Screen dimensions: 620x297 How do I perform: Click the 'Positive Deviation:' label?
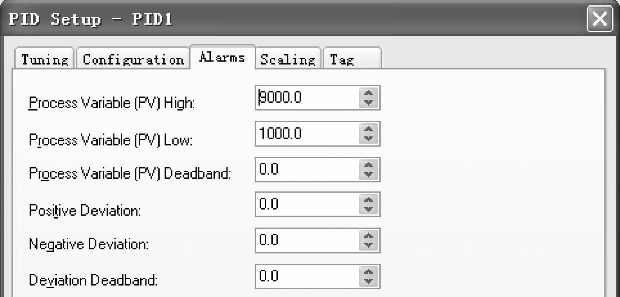coord(85,211)
